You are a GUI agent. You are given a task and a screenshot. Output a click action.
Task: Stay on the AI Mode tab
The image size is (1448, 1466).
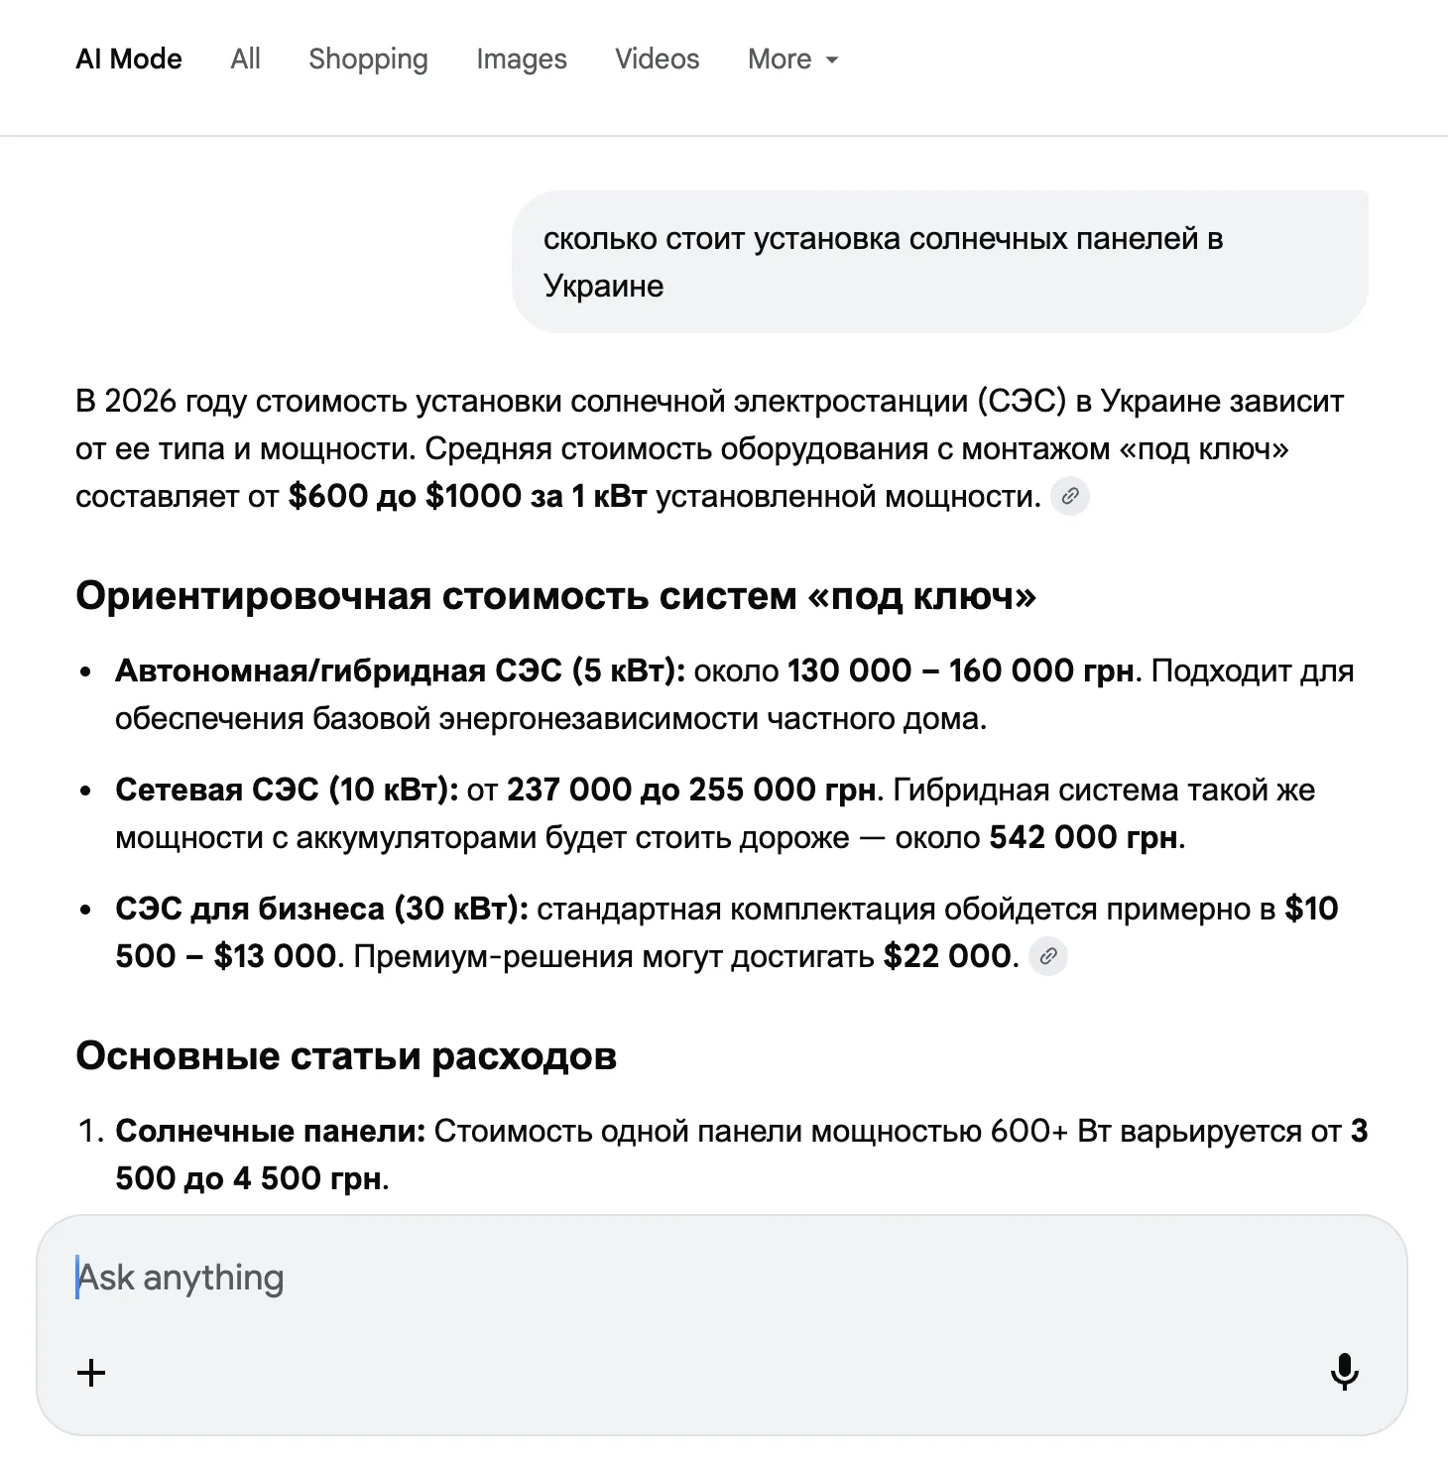129,59
